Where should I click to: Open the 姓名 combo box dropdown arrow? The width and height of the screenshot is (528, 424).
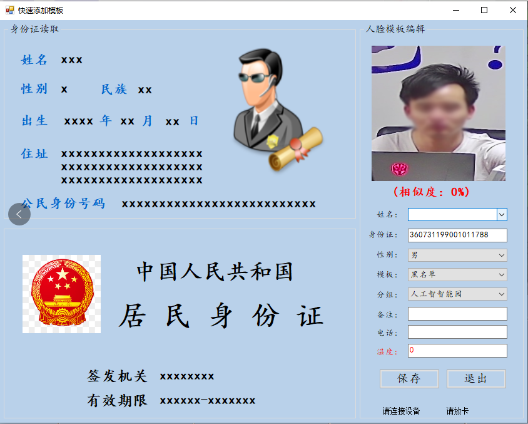click(502, 215)
